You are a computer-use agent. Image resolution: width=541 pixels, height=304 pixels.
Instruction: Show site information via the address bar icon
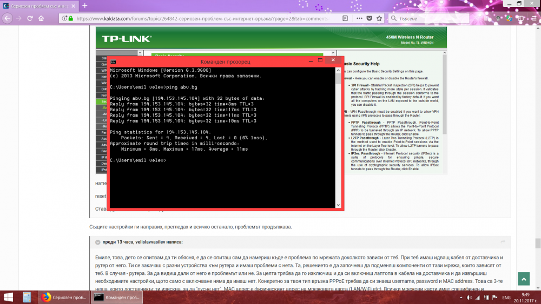pyautogui.click(x=64, y=18)
